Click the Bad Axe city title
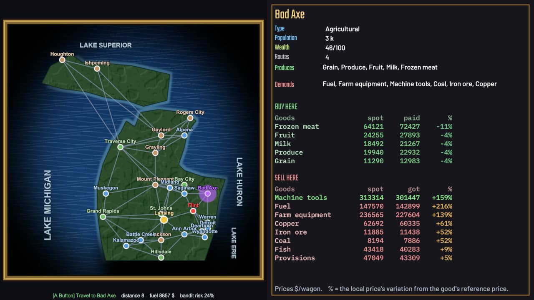534x300 pixels. coord(290,14)
